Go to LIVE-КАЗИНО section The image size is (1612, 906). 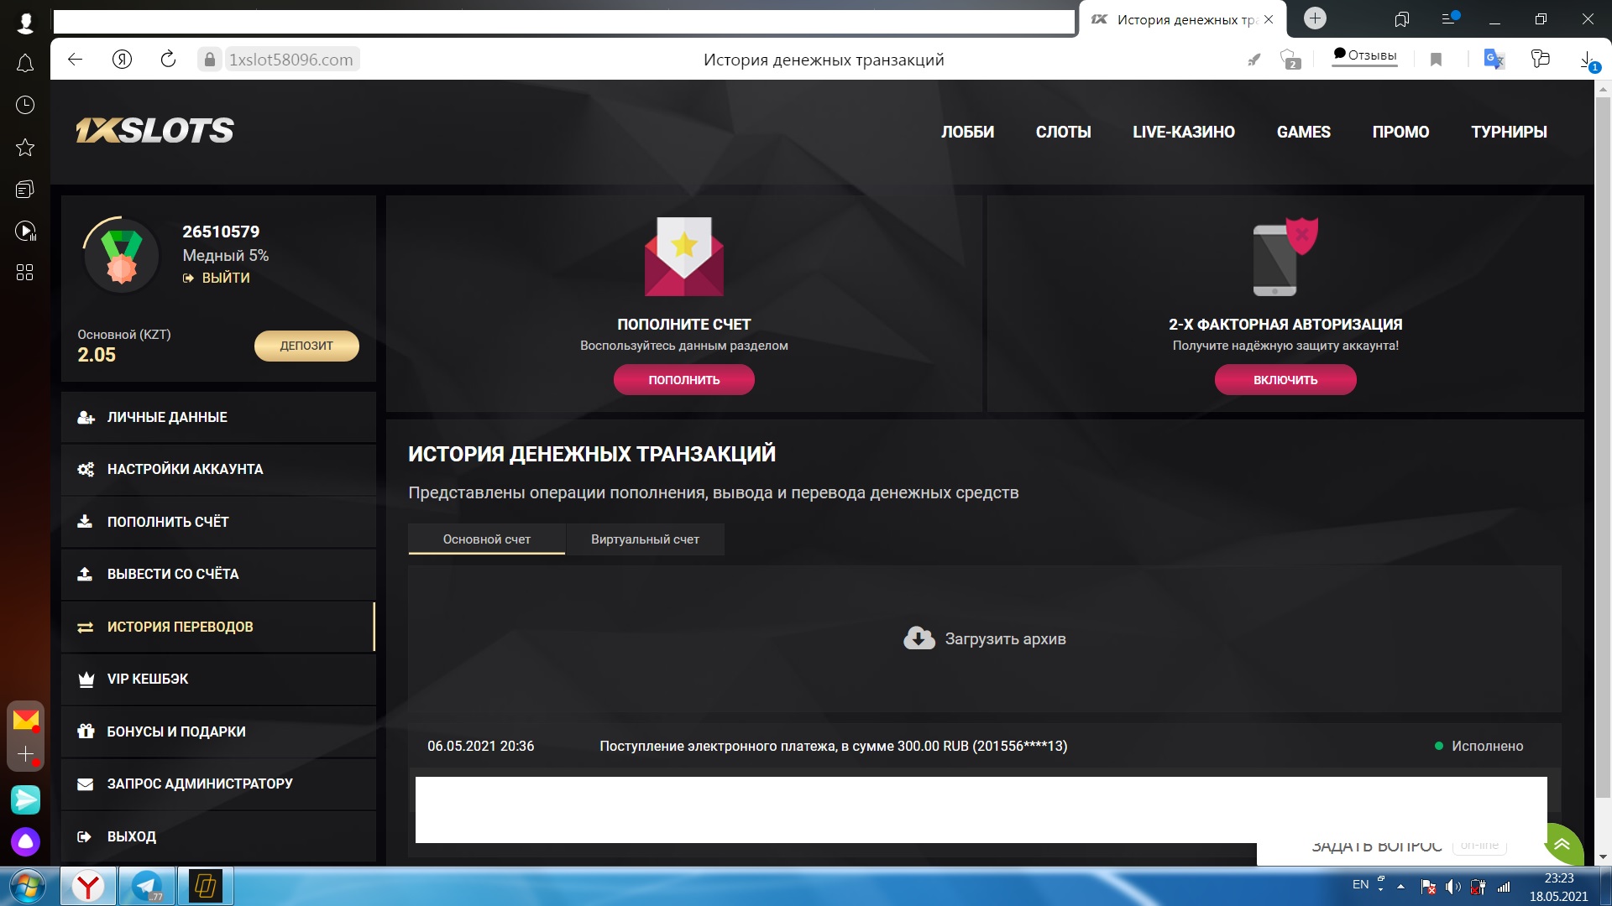[x=1183, y=132]
